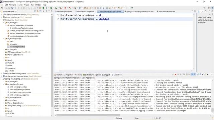The height and width of the screenshot is (120, 214).
Task: Select limit-service-qa.properties in the tree
Action: 19,95
